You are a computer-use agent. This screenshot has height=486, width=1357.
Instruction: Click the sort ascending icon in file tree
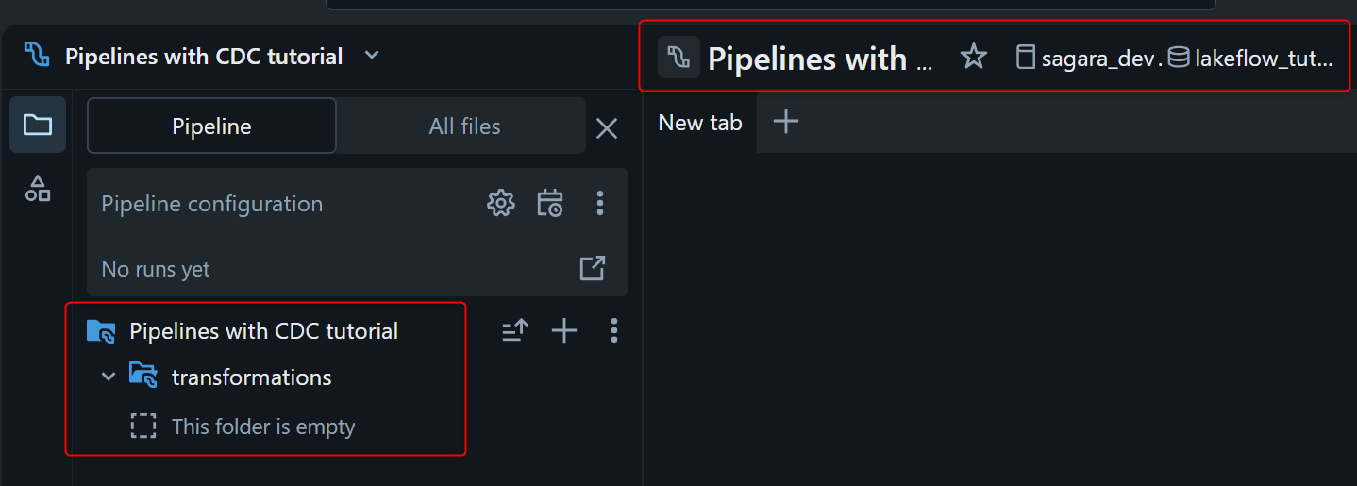click(515, 330)
